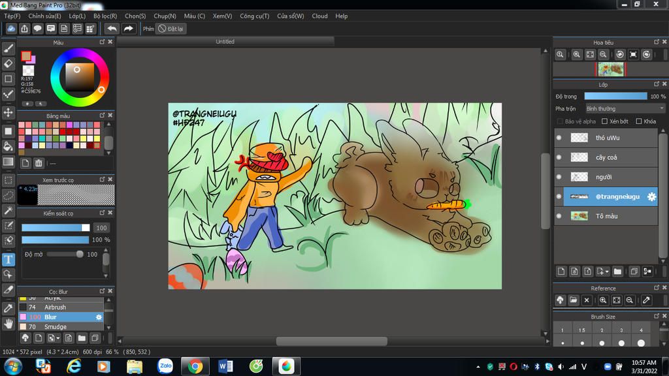Select the Magic Wand tool
This screenshot has width=669, height=376.
click(8, 210)
